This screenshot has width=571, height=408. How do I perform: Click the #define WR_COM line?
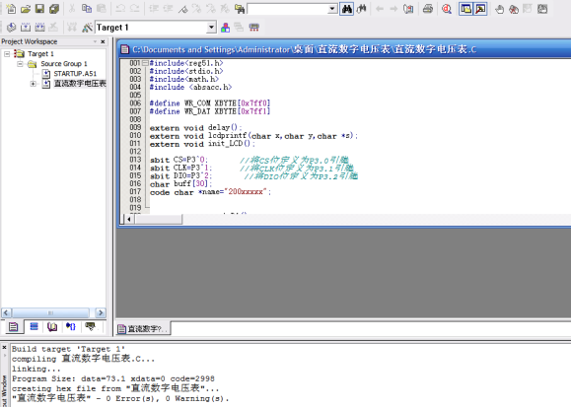pos(210,103)
